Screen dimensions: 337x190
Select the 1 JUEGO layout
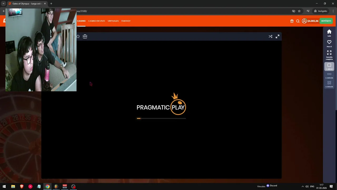tap(329, 66)
